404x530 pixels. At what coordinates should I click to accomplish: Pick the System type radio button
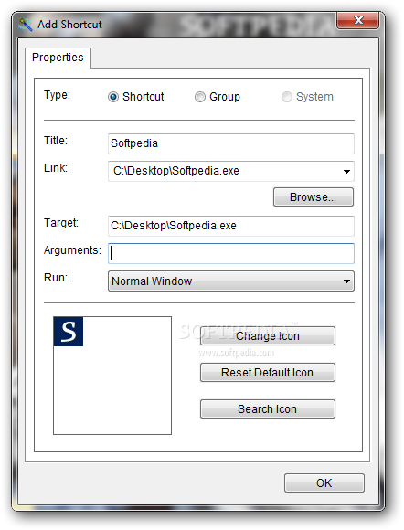[x=287, y=97]
